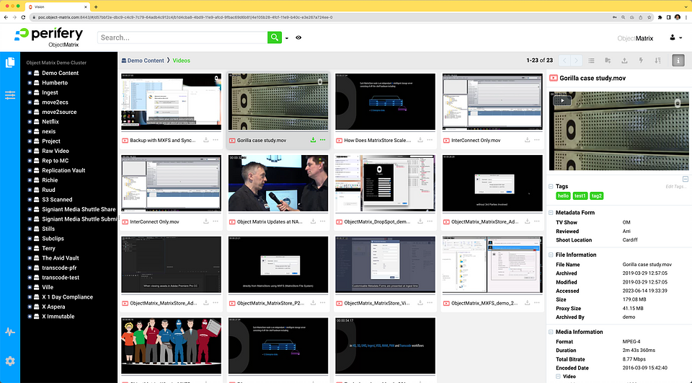Screen dimensions: 692x383
Task: Expand the Netflix vault tree node
Action: click(x=30, y=122)
